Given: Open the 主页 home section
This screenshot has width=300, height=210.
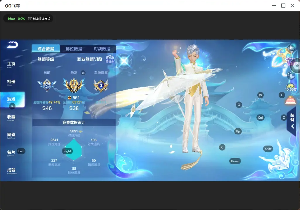Looking at the screenshot, I should (11, 64).
